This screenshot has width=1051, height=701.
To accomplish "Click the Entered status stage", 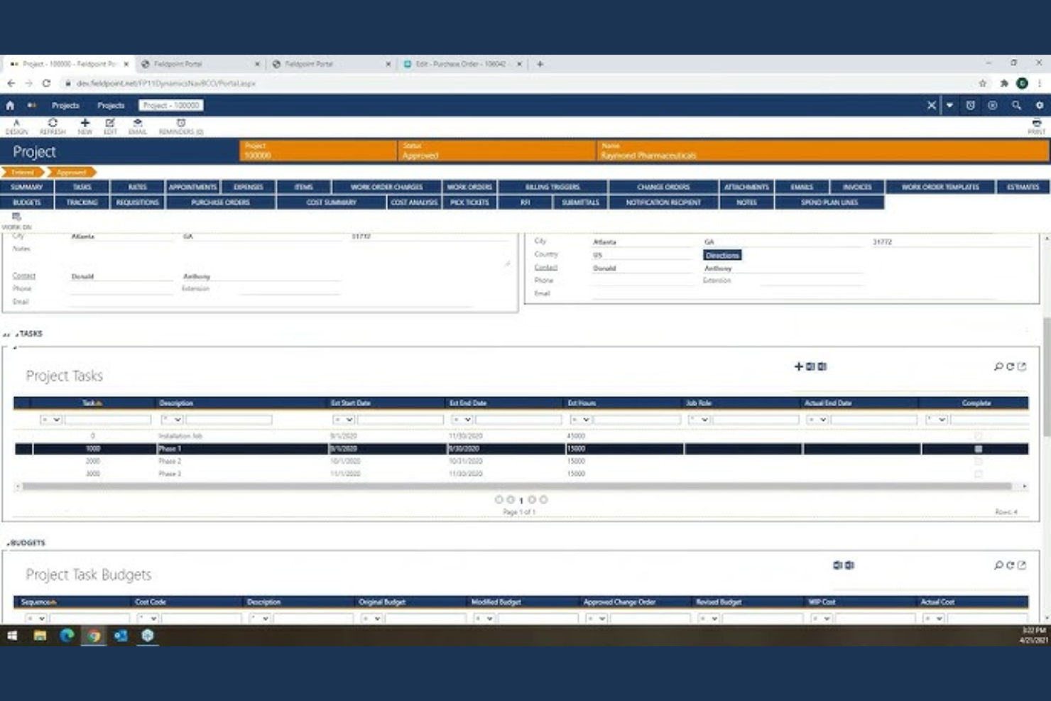I will tap(23, 173).
